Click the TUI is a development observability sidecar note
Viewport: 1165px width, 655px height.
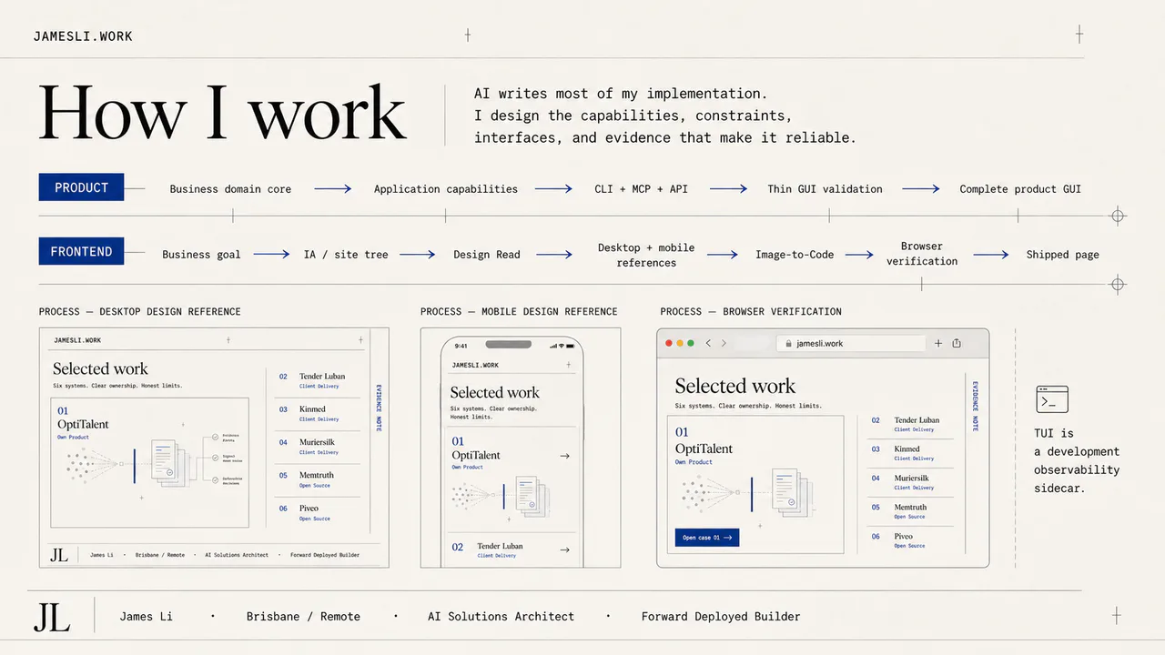[1077, 461]
